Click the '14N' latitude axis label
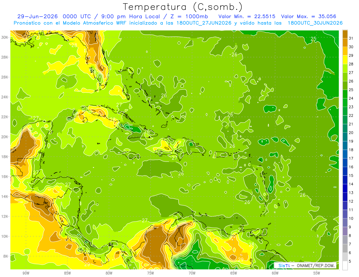Viewport: 359px width, 277px height. pos(4,197)
